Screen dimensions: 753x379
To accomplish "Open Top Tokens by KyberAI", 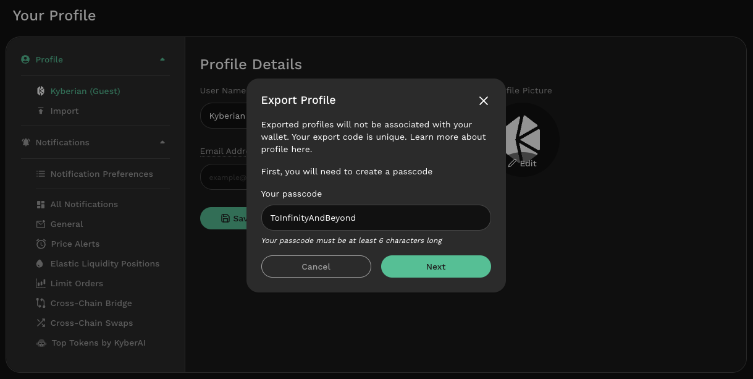I will point(98,343).
